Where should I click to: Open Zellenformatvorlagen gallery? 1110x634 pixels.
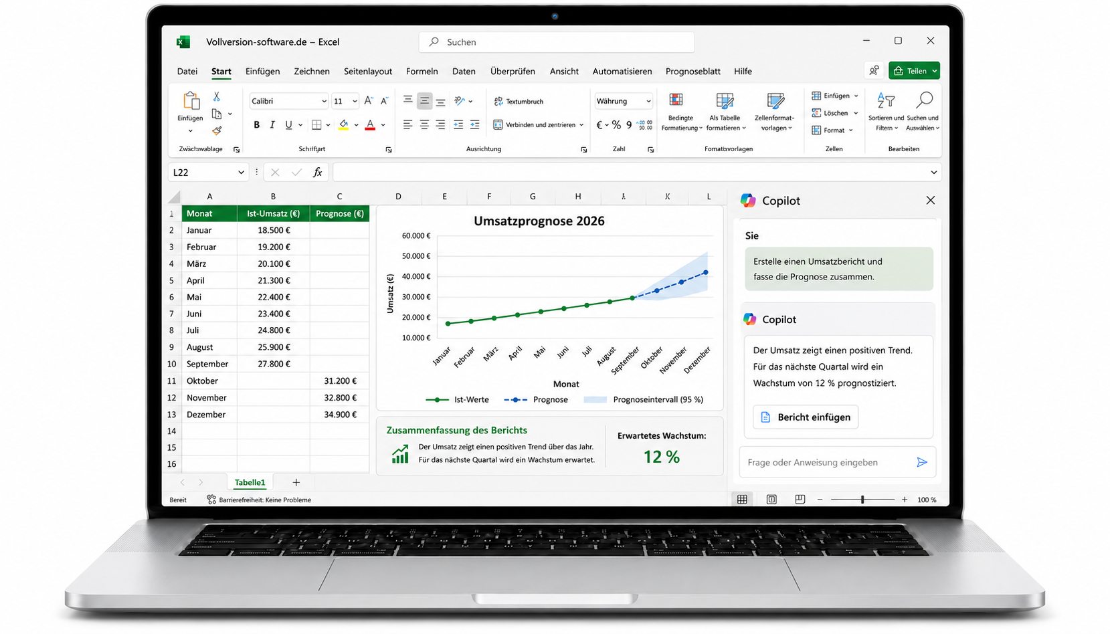pyautogui.click(x=774, y=112)
